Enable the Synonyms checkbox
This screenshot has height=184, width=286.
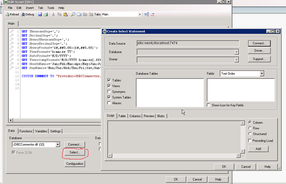(109, 92)
